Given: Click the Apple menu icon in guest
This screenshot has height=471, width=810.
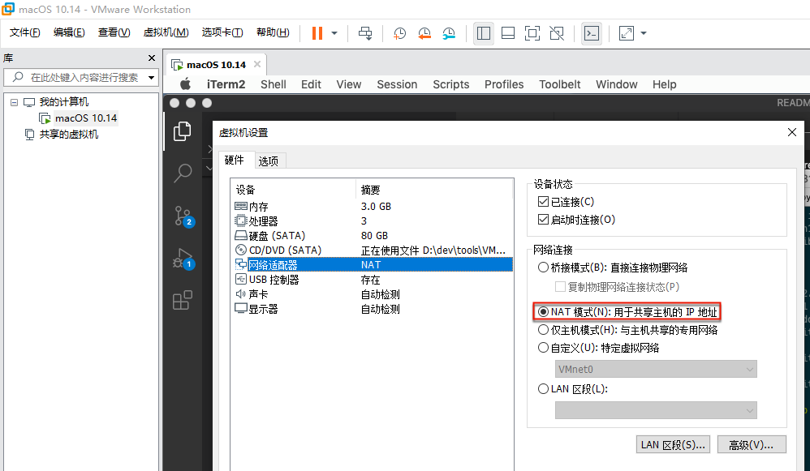Looking at the screenshot, I should tap(185, 83).
